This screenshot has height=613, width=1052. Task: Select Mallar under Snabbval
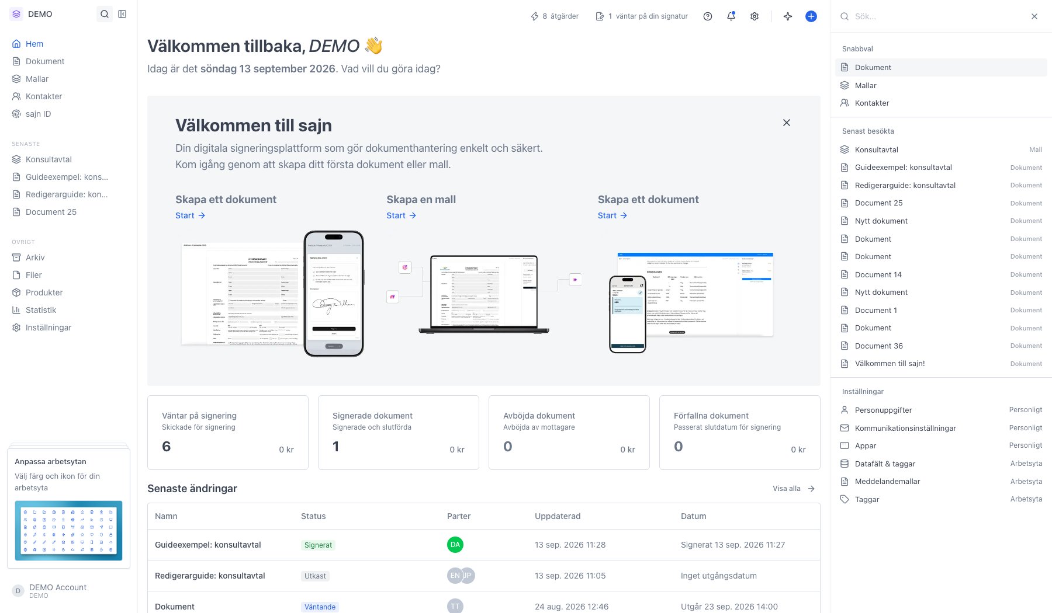click(x=941, y=85)
